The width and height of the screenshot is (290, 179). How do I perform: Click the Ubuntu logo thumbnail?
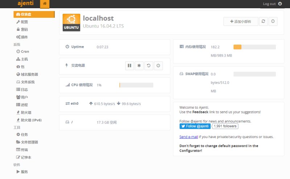pos(71,22)
